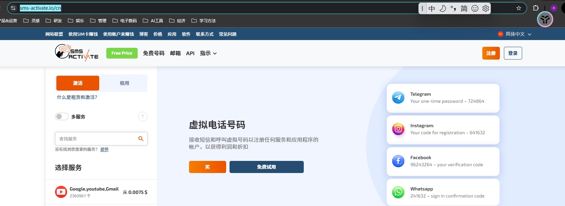565x206 pixels.
Task: Open the 价格 menu item
Action: 158,34
